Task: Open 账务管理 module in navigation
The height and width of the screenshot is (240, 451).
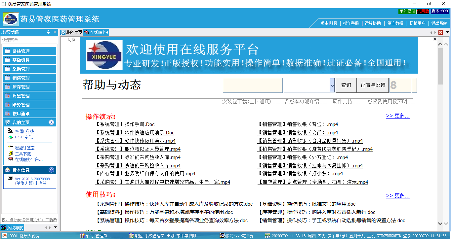Action: 30,105
